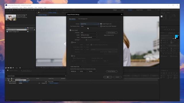Open the Stereo audio channels dropdown

(93, 71)
